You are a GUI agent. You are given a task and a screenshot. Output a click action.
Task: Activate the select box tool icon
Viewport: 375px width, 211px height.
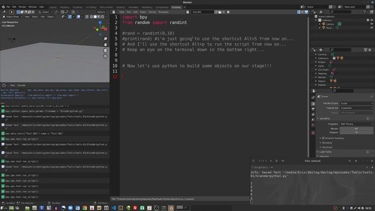point(18,12)
